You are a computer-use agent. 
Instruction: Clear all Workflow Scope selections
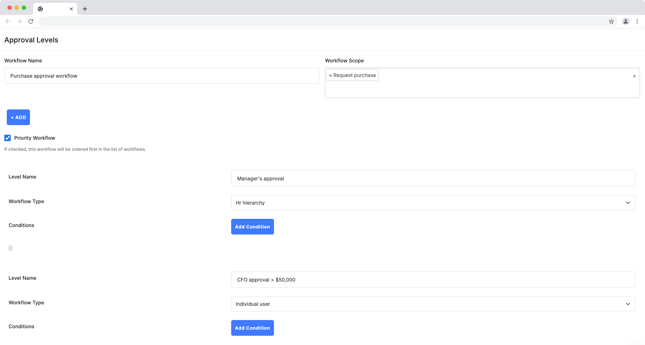(634, 76)
